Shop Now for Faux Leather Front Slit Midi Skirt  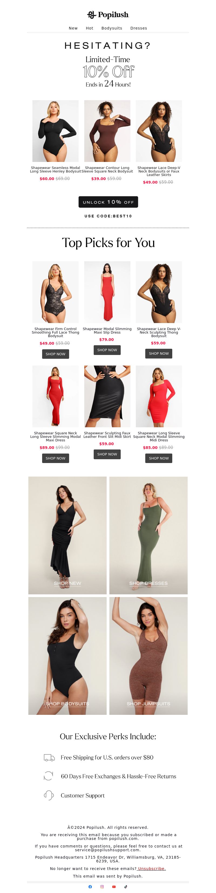click(107, 454)
